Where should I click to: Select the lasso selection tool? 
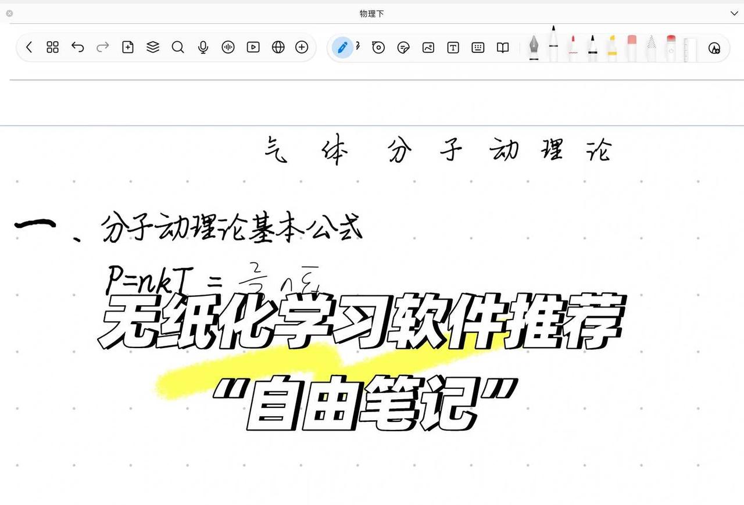(378, 48)
